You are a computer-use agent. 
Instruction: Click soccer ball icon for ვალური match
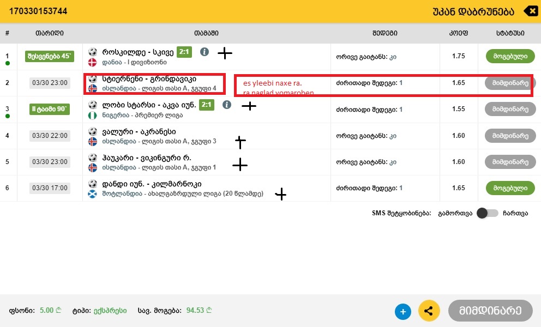93,131
